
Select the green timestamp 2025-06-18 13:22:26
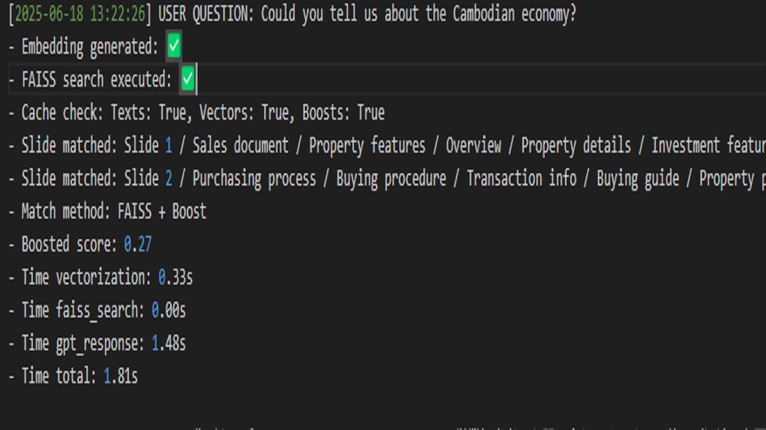point(76,13)
